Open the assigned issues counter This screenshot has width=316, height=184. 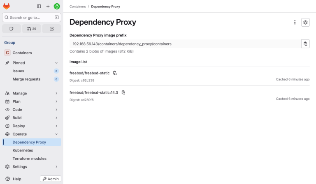pos(12,29)
